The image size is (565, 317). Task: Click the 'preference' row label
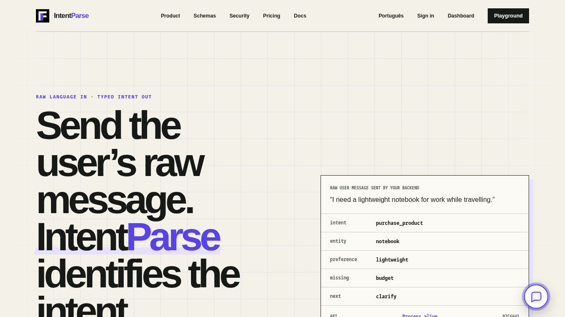[344, 259]
